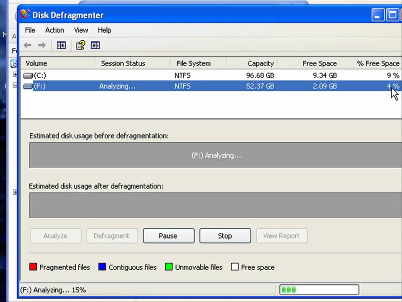Image resolution: width=402 pixels, height=302 pixels.
Task: Click the F: drive icon
Action: 28,86
